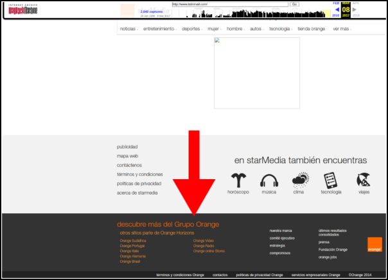The width and height of the screenshot is (388, 280).
Task: Open comité ejecutivo link
Action: click(x=282, y=238)
